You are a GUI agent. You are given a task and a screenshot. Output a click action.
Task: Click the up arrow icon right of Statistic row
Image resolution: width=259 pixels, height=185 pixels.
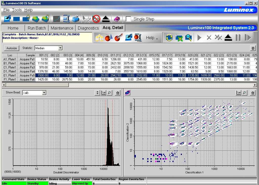253,48
